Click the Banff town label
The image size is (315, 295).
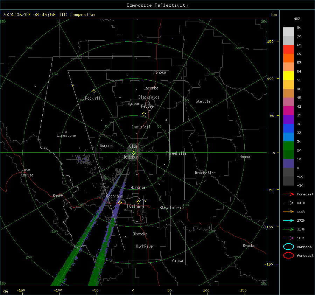tap(58, 196)
